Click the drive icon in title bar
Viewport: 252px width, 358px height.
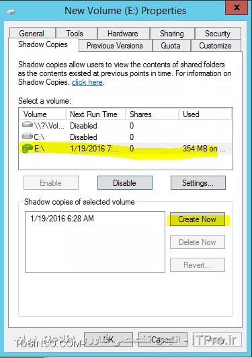[11, 11]
